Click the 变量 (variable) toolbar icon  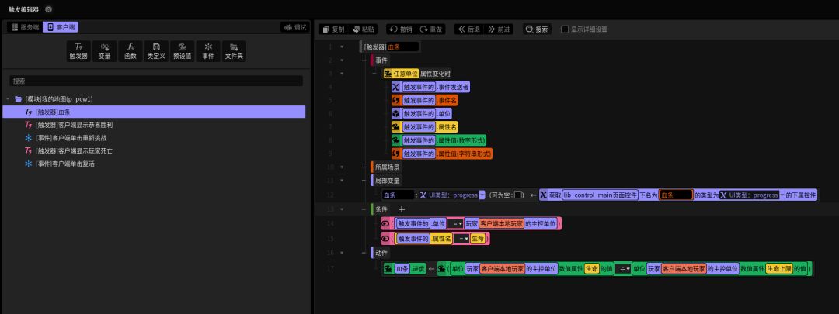coord(105,50)
